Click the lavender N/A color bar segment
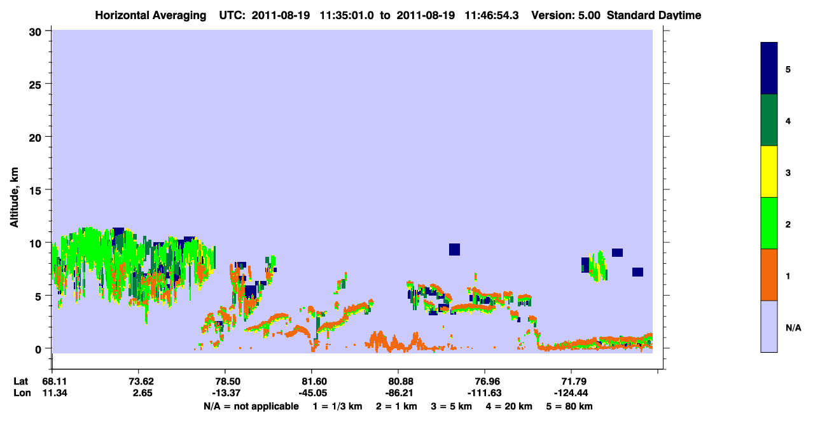 (769, 326)
